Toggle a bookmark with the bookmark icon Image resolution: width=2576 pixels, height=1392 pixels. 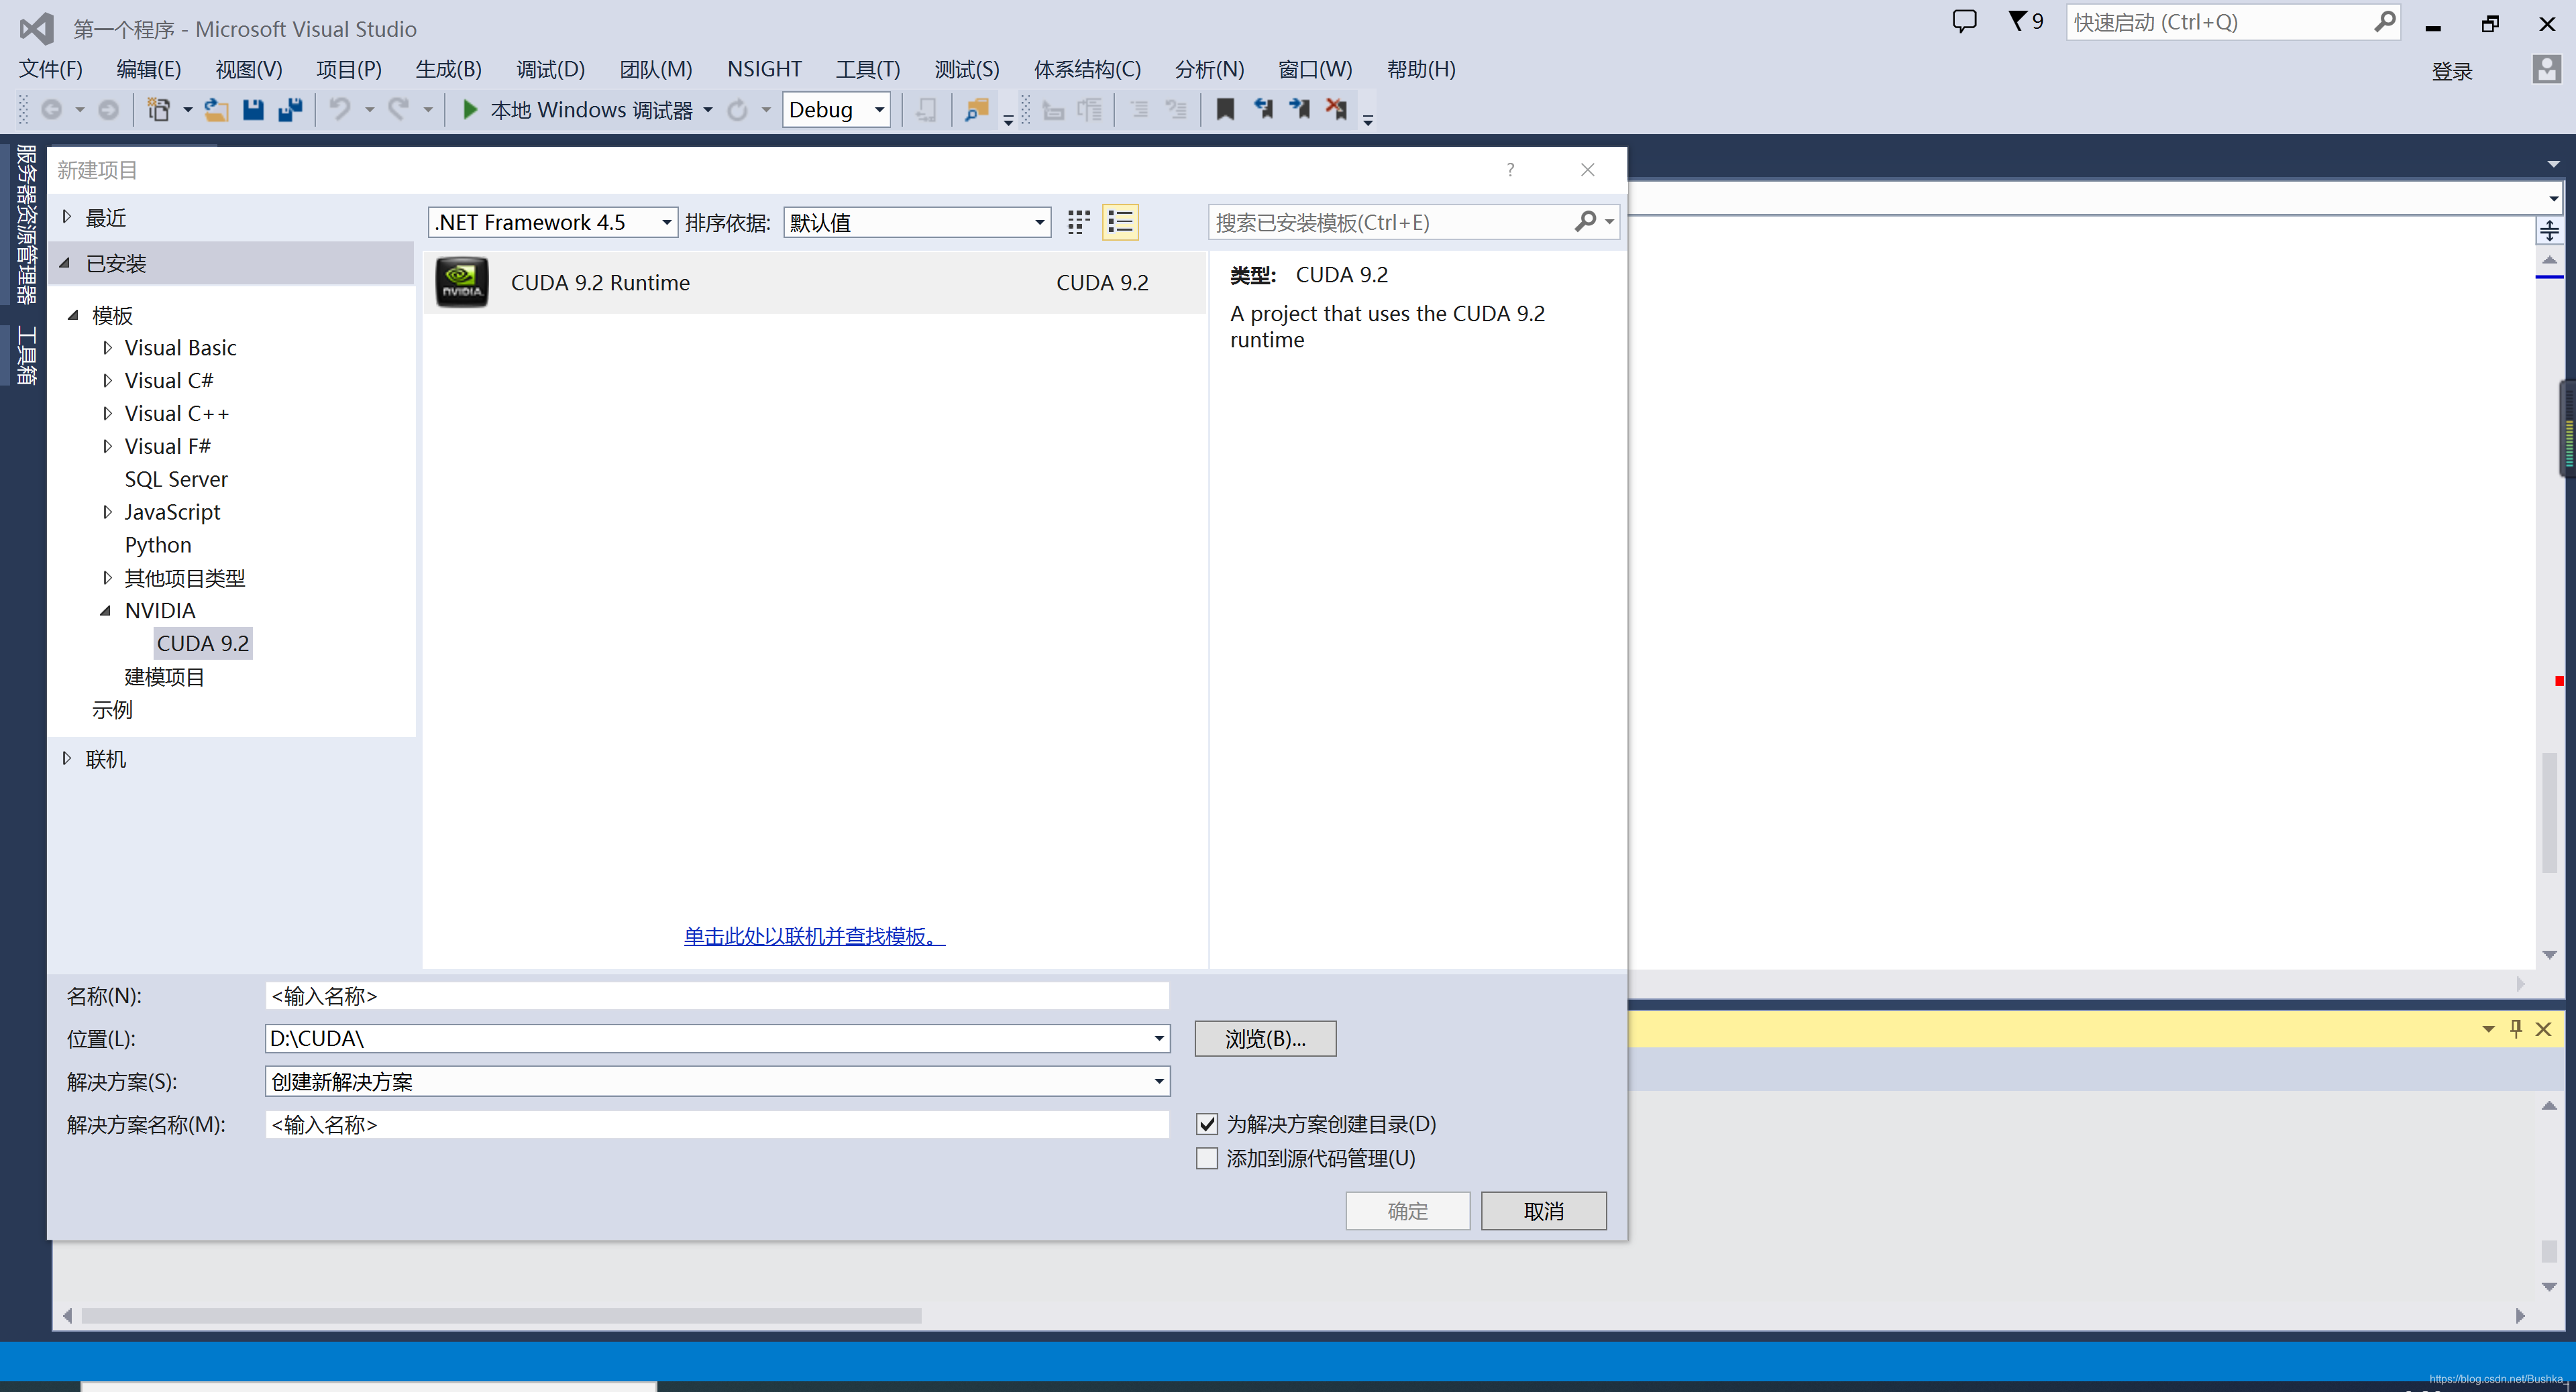click(x=1225, y=109)
